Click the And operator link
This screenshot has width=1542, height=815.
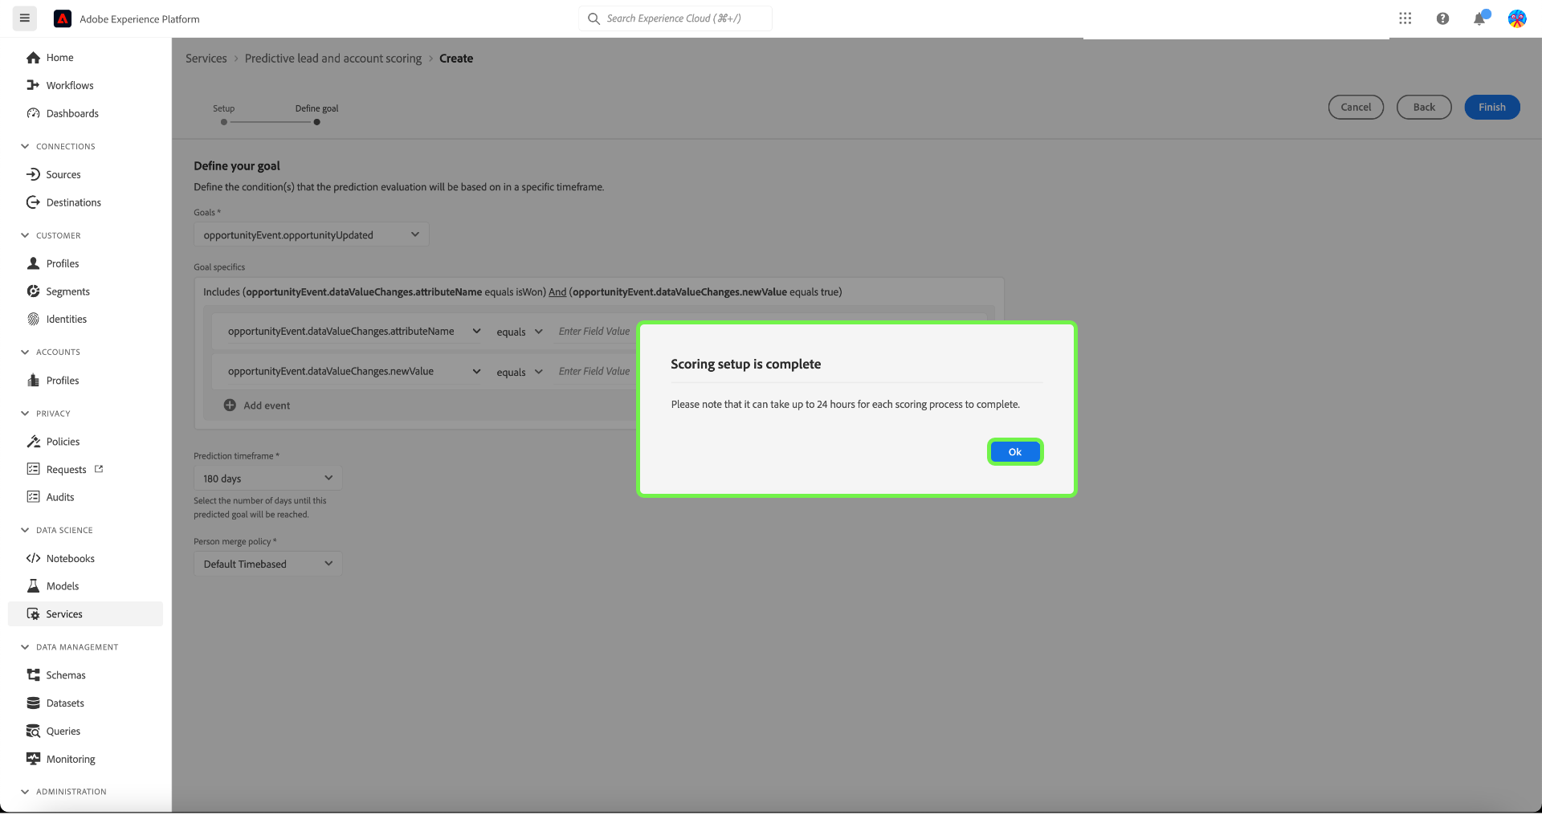coord(557,292)
